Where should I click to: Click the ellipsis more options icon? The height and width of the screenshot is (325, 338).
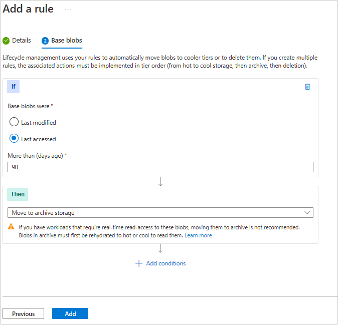pyautogui.click(x=68, y=10)
